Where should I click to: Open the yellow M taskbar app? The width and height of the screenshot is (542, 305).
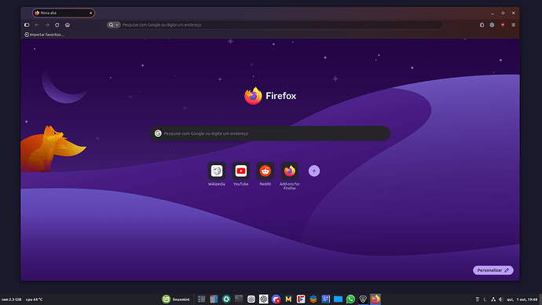pos(288,299)
